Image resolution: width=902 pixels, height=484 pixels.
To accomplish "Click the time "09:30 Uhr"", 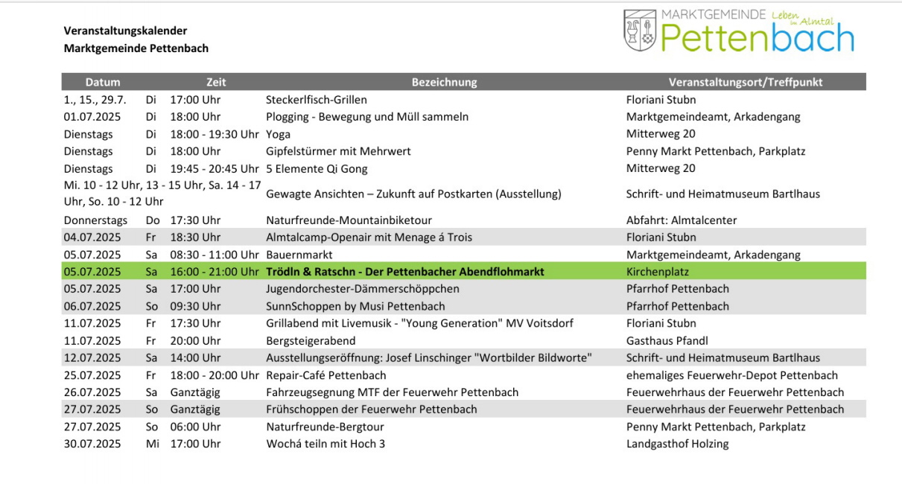I will tap(195, 306).
